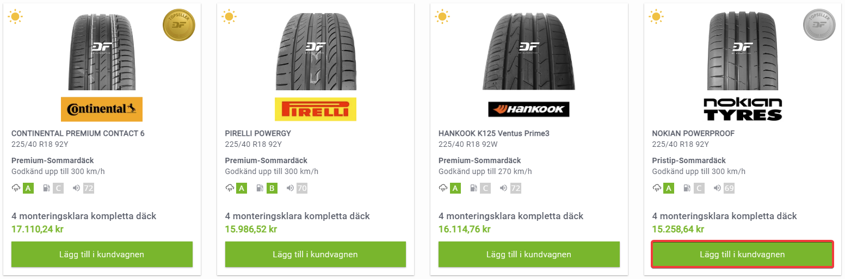Click the summer sun icon on Hankook card

[x=442, y=17]
